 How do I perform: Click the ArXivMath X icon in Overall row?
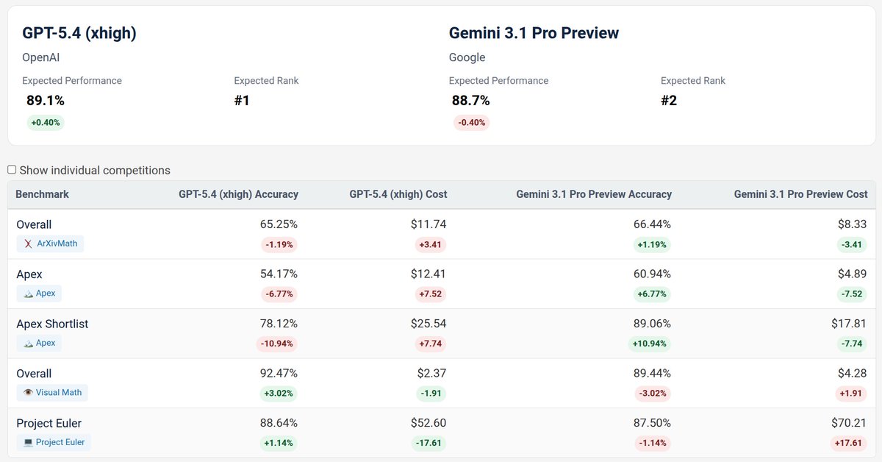pos(28,242)
